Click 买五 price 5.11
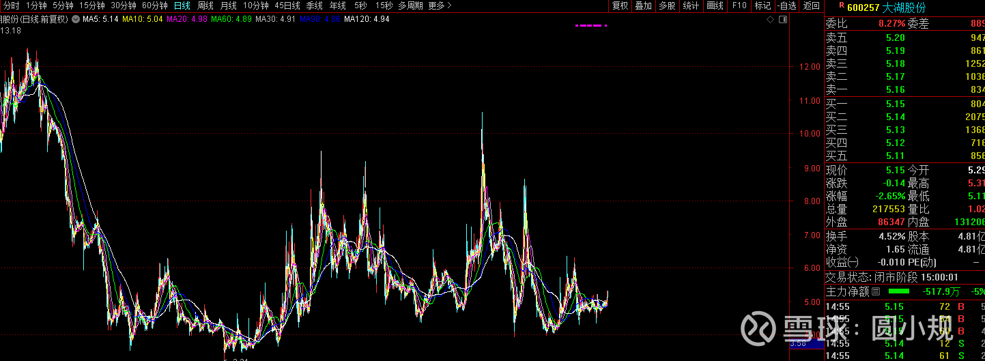The width and height of the screenshot is (985, 361). point(896,156)
